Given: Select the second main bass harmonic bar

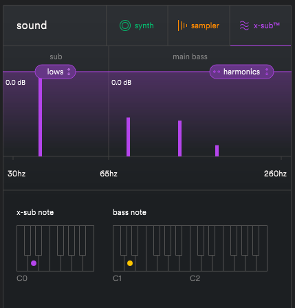Looking at the screenshot, I should [x=180, y=138].
